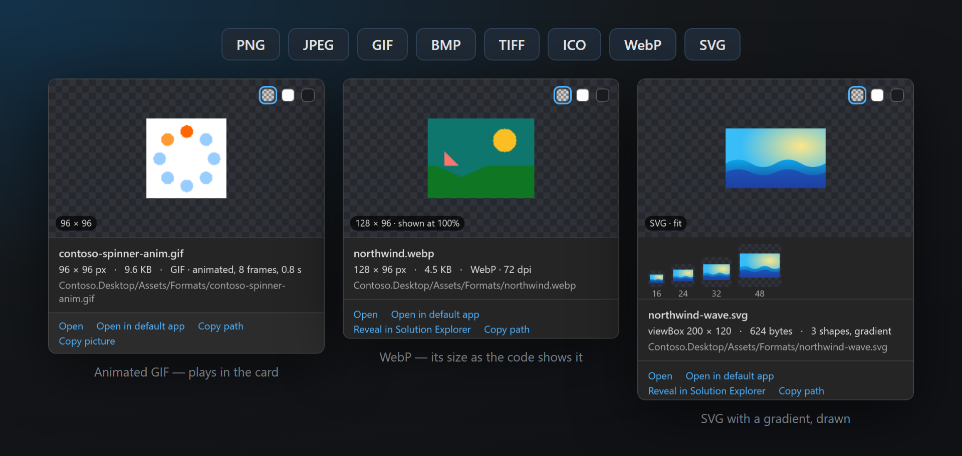Set white background on northwind-wave.svg card
This screenshot has width=962, height=456.
coord(877,95)
